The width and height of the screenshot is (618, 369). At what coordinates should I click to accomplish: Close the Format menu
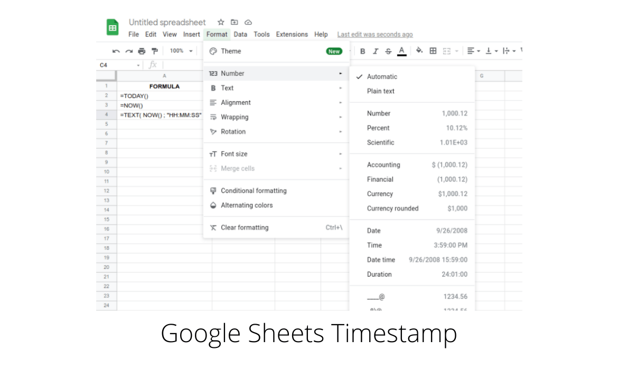click(217, 34)
